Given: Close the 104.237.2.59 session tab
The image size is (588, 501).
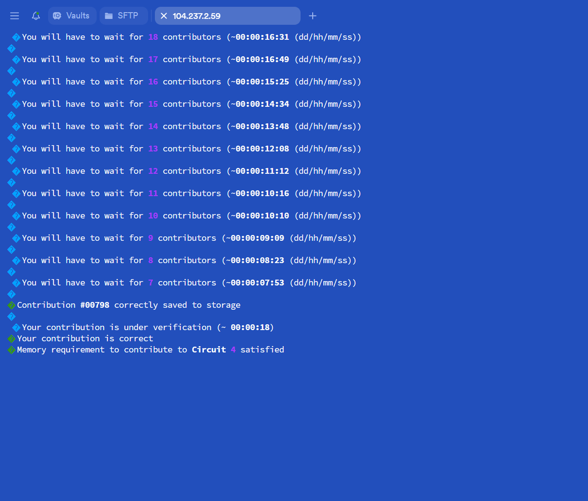Looking at the screenshot, I should click(x=164, y=16).
